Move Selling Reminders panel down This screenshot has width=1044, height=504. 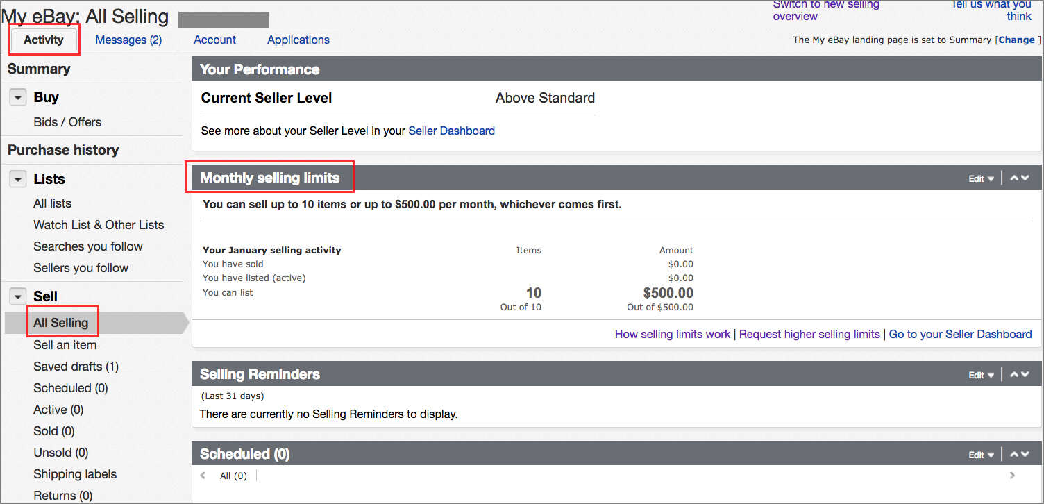click(1025, 375)
